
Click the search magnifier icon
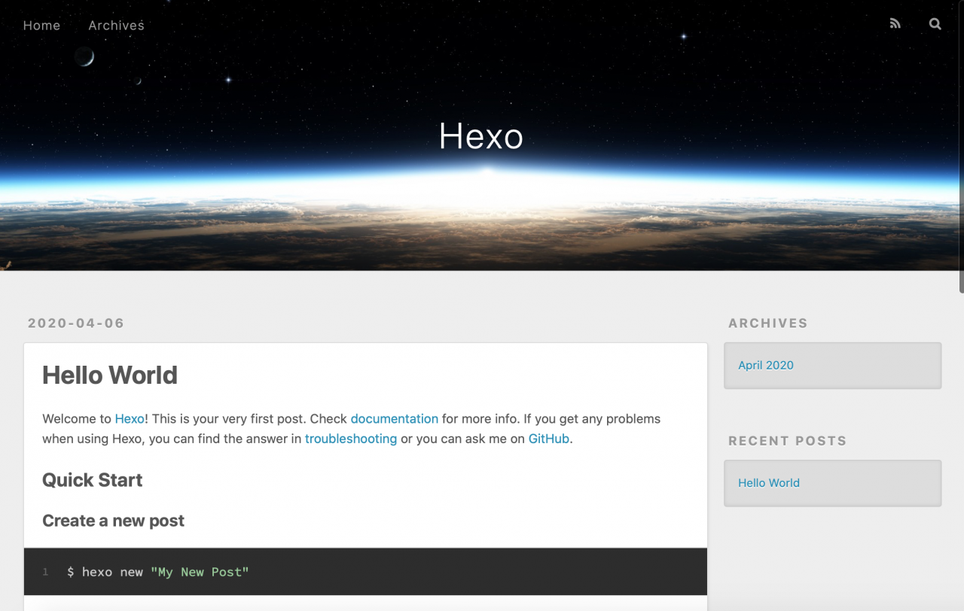pos(935,24)
